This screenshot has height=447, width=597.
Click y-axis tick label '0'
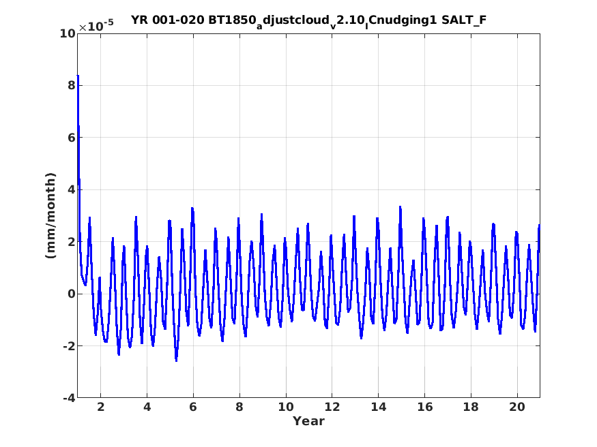tap(72, 294)
